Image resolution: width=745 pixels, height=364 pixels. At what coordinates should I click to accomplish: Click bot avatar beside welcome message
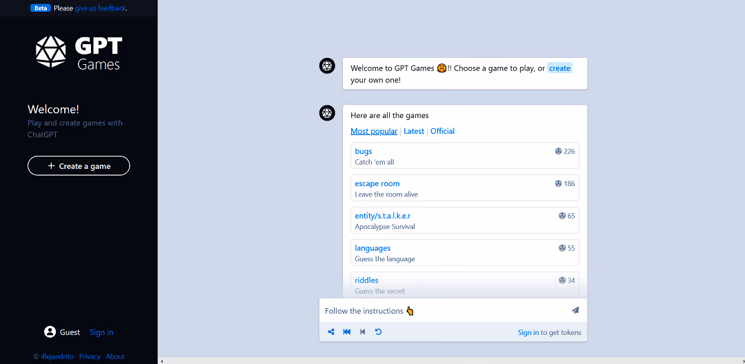(x=328, y=66)
